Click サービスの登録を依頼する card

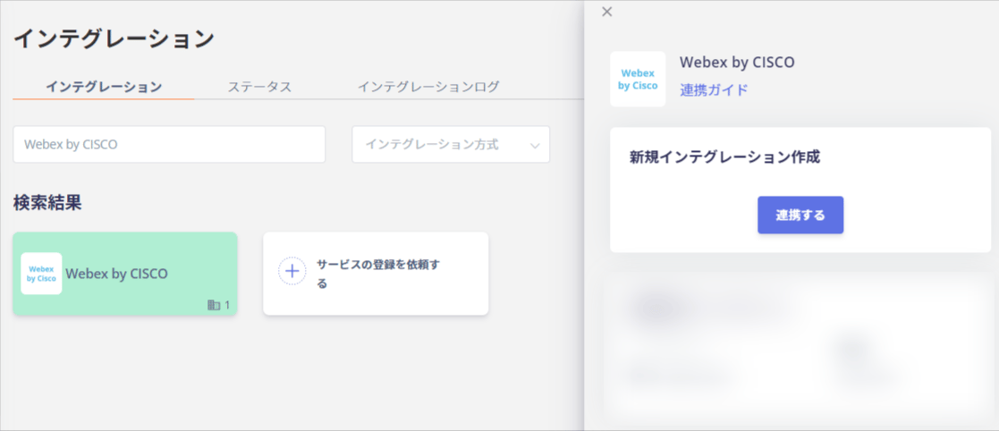(x=376, y=274)
